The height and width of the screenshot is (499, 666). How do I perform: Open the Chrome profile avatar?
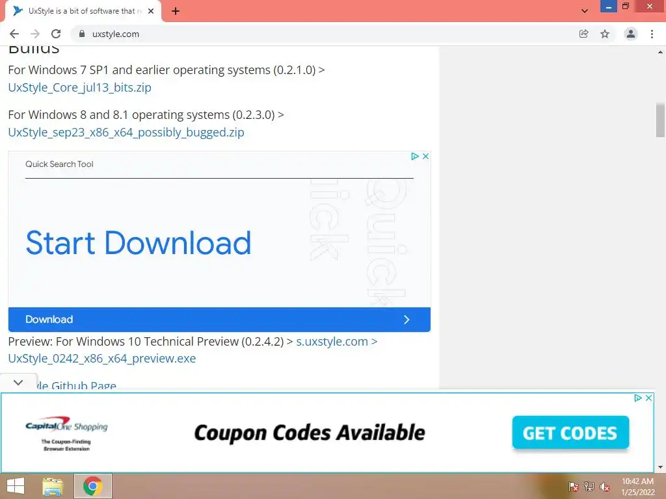(x=631, y=34)
